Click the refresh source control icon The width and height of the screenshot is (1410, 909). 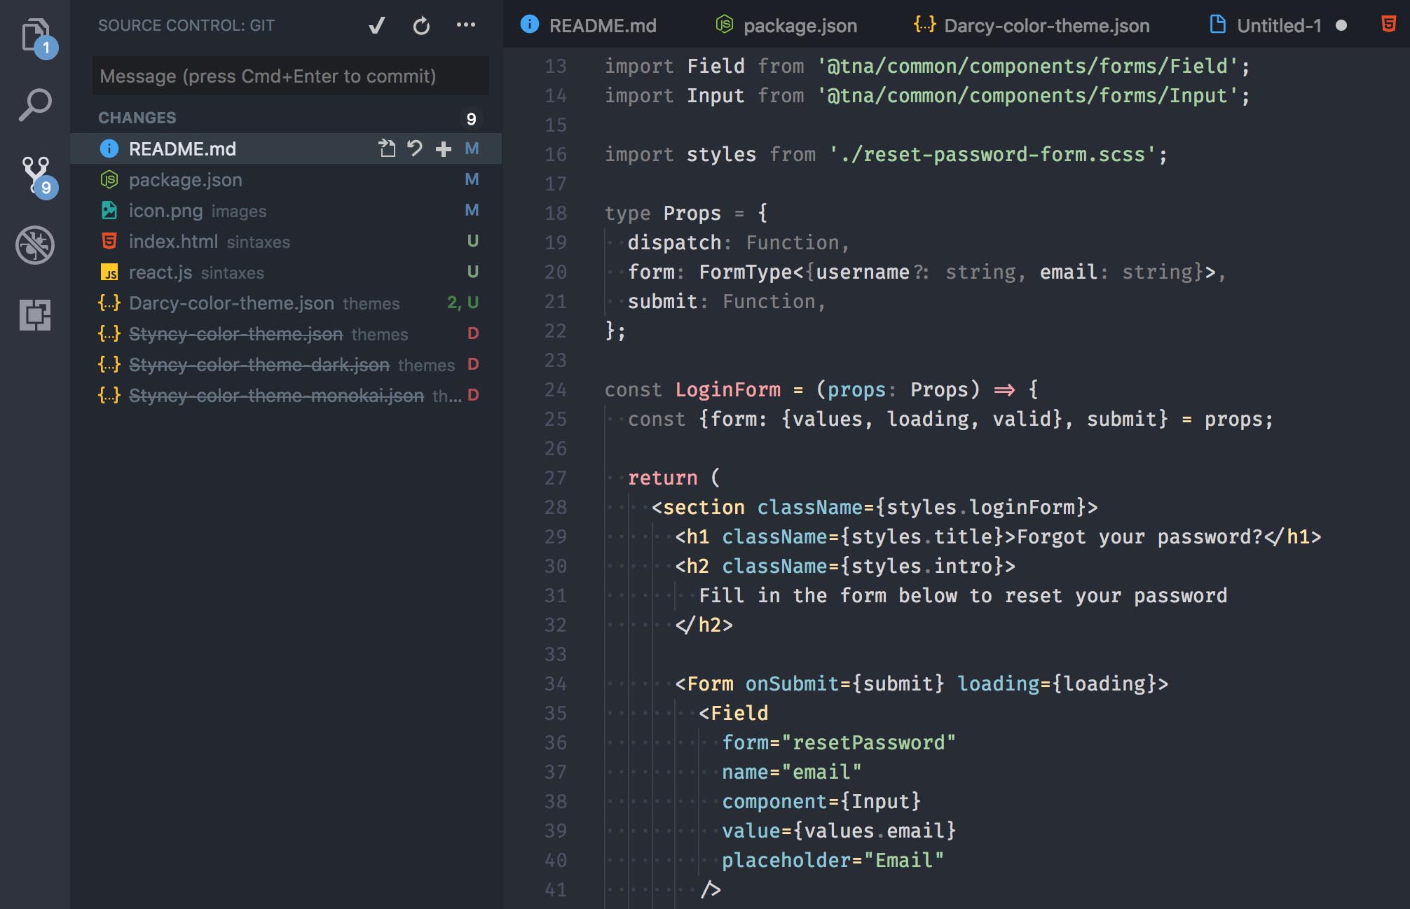421,26
